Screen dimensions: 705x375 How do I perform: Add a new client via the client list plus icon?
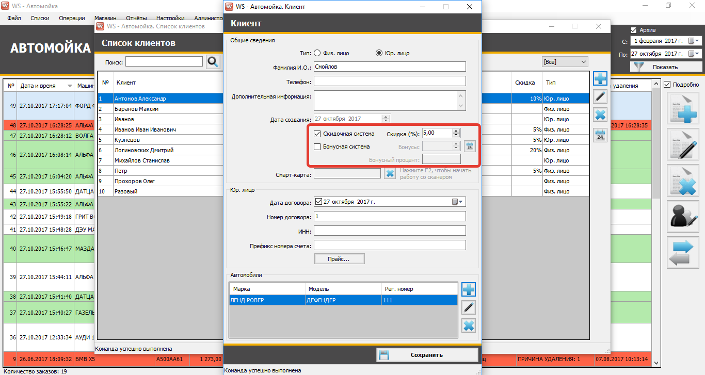[x=600, y=78]
